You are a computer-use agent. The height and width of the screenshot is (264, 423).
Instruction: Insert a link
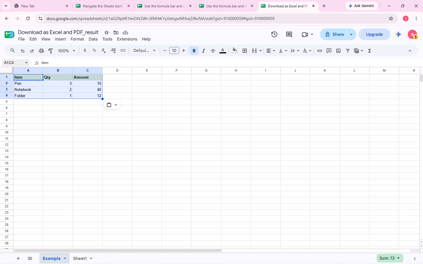[320, 51]
